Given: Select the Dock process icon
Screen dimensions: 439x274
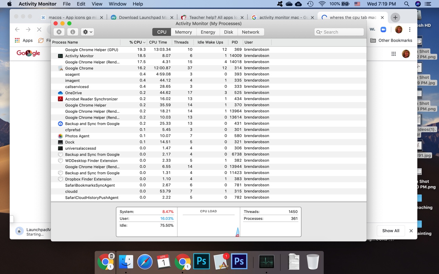Looking at the screenshot, I should pyautogui.click(x=60, y=142).
